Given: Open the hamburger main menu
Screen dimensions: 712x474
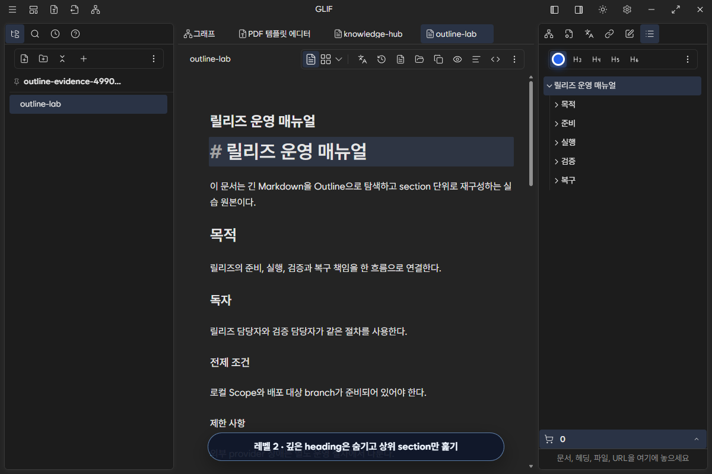Looking at the screenshot, I should tap(12, 9).
